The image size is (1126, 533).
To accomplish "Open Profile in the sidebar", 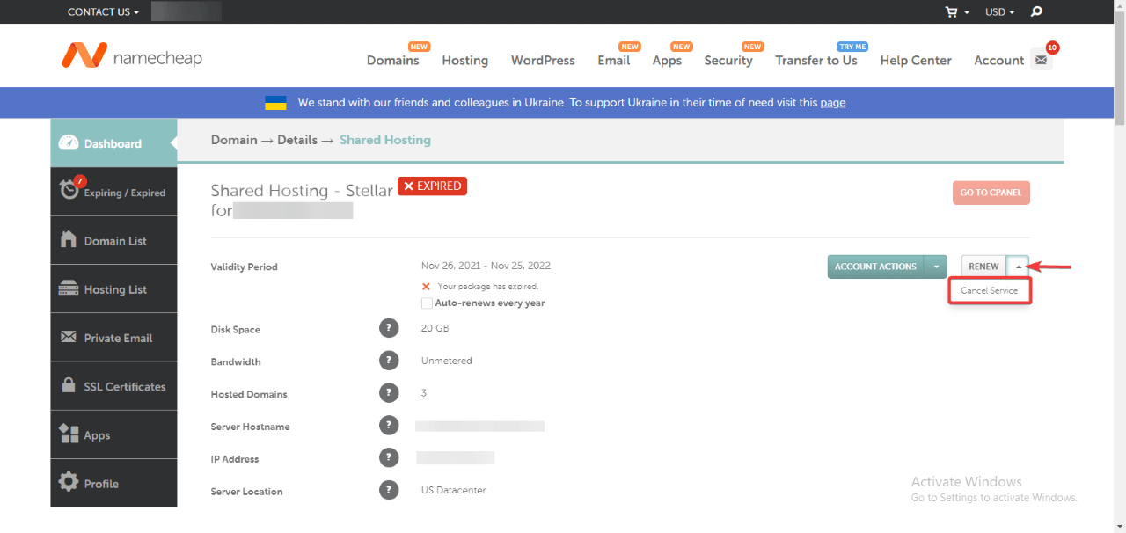I will (113, 483).
